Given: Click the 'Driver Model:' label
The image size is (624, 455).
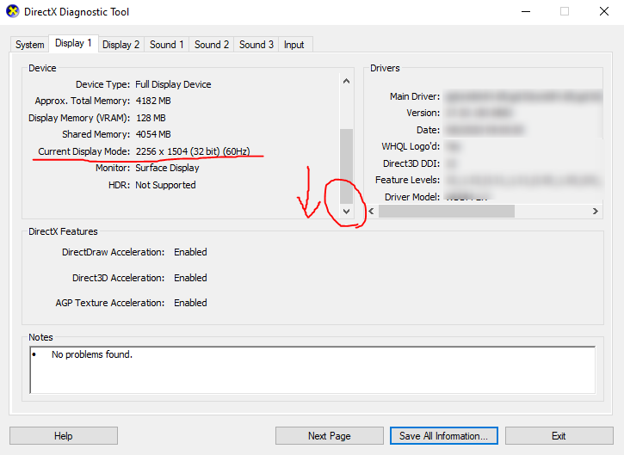Looking at the screenshot, I should (x=412, y=197).
